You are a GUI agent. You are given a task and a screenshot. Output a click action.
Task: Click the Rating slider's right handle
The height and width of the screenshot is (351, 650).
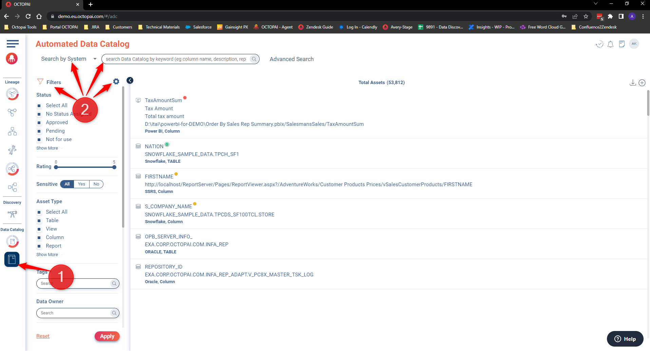tap(114, 167)
